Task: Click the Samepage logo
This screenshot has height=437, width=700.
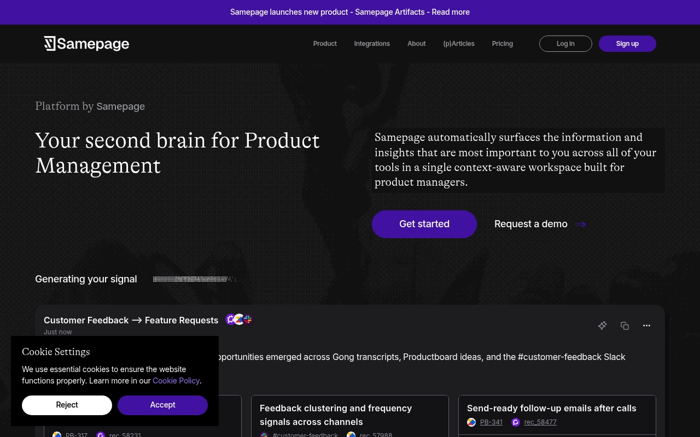Action: pyautogui.click(x=86, y=44)
